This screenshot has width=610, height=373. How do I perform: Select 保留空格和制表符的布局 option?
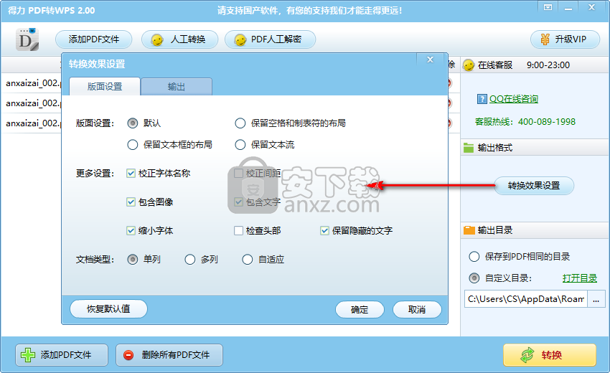click(240, 123)
